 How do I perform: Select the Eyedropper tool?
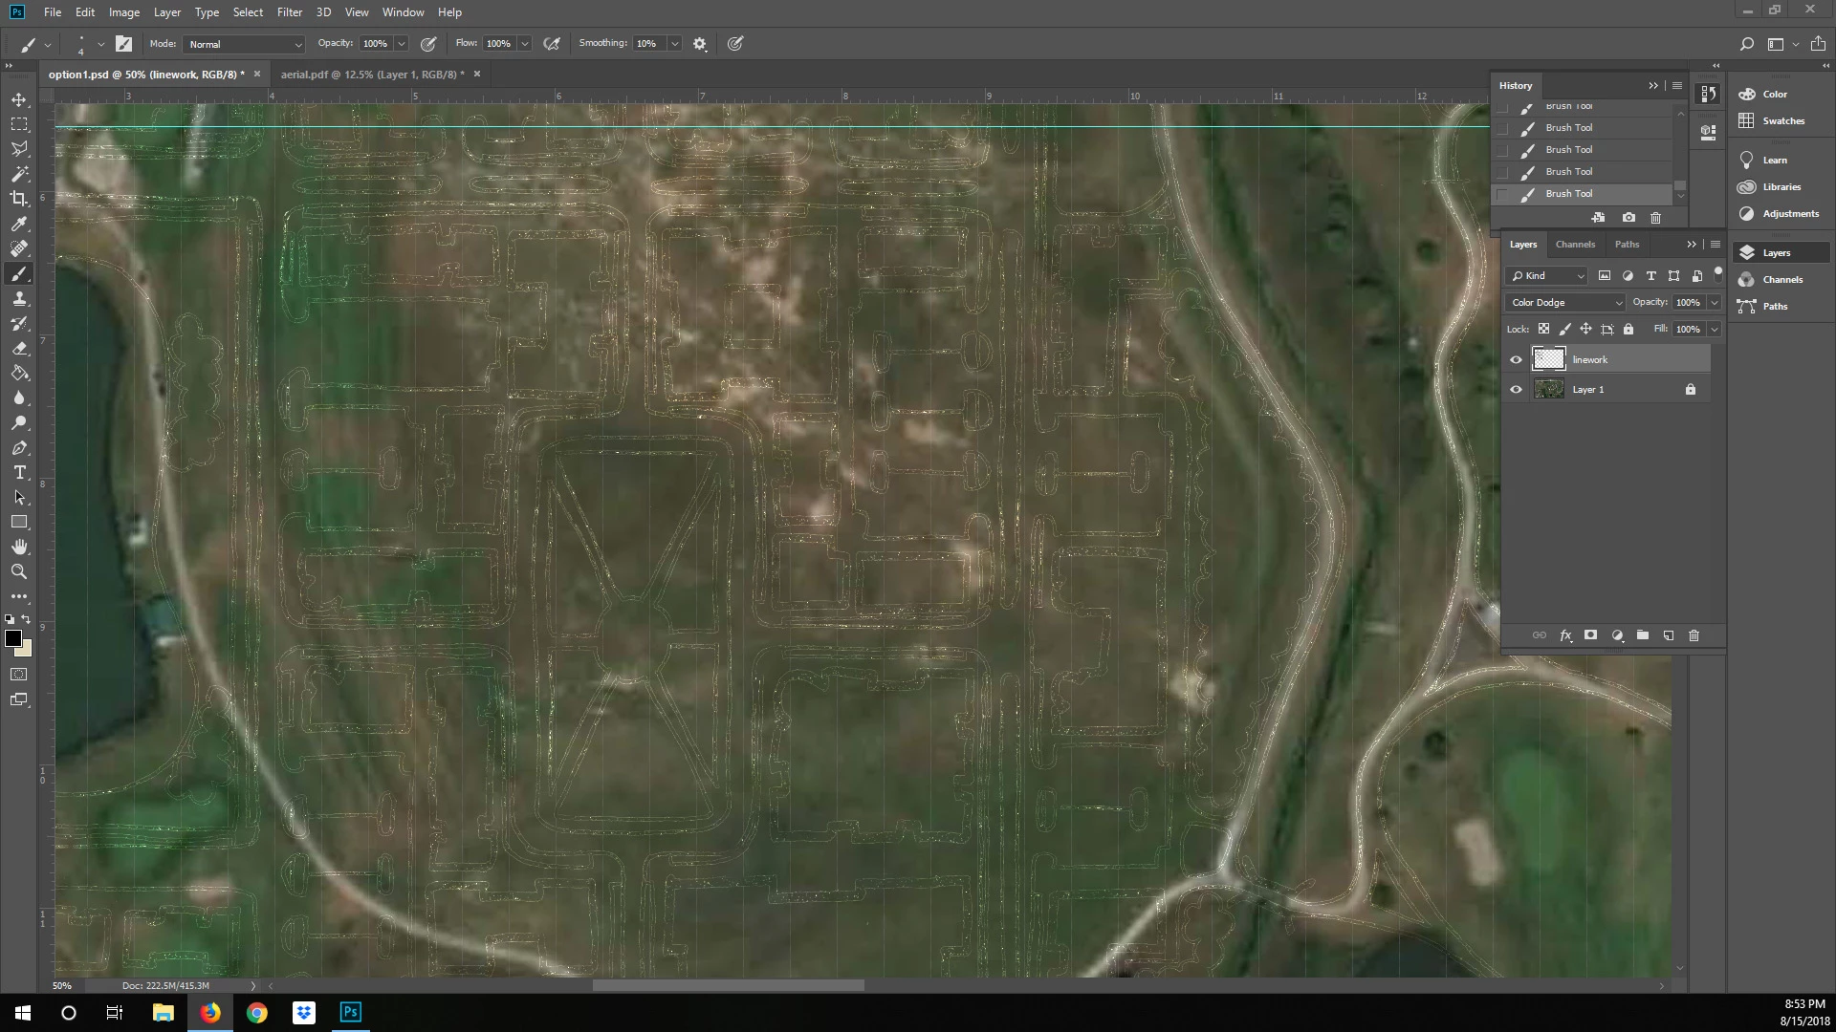point(19,224)
